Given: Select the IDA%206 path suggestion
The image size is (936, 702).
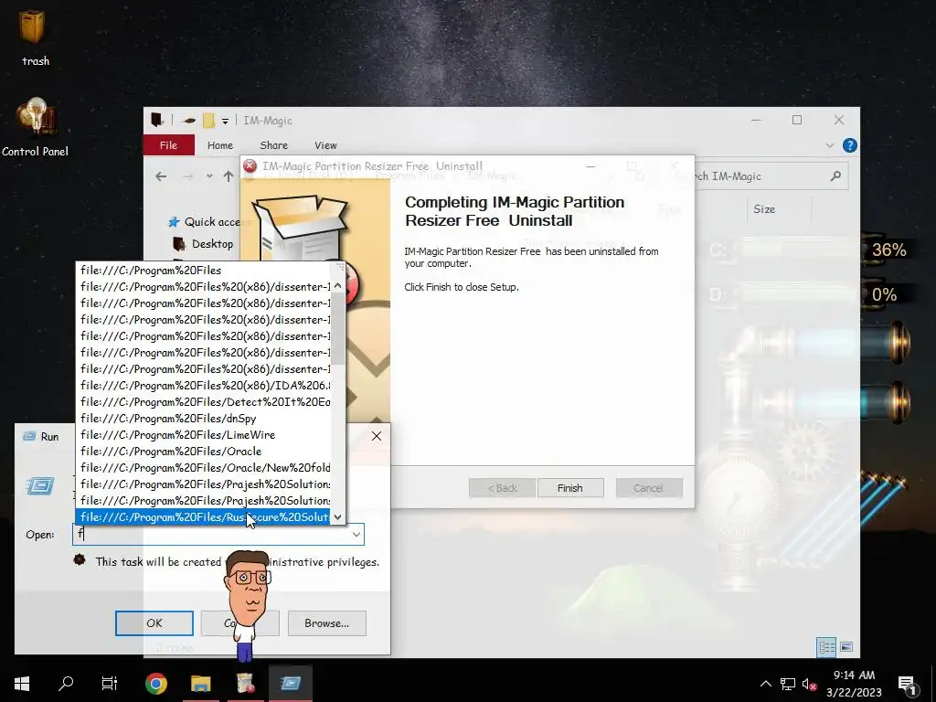Looking at the screenshot, I should pyautogui.click(x=204, y=386).
